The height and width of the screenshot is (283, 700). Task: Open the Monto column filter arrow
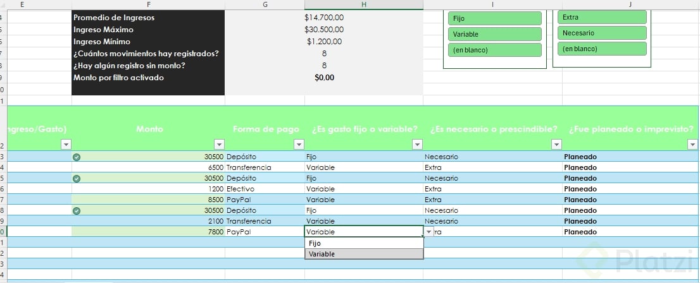[219, 145]
